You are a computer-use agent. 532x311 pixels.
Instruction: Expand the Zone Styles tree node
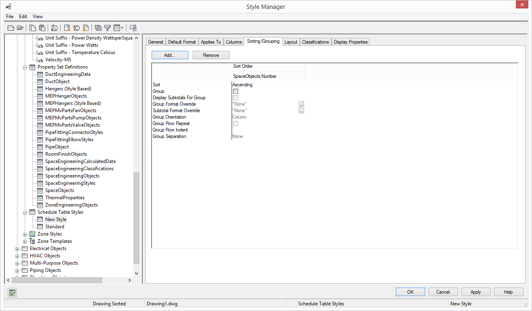pyautogui.click(x=25, y=234)
